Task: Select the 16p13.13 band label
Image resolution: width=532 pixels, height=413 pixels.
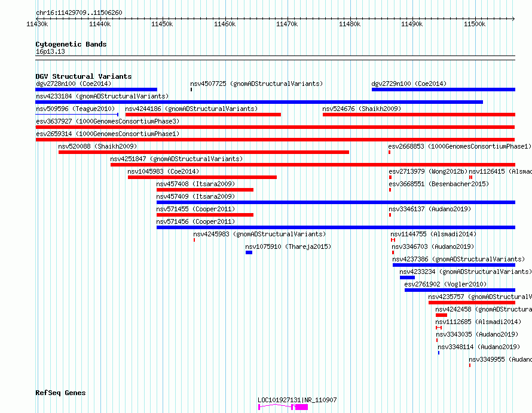Action: tap(50, 51)
